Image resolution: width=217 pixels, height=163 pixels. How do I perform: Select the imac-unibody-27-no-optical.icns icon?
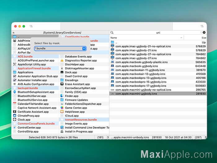click(x=113, y=54)
